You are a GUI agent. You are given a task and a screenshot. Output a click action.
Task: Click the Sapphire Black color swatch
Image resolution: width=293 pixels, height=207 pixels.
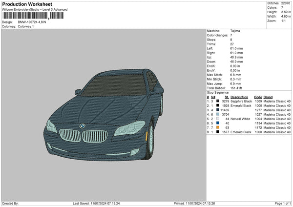[217, 101]
